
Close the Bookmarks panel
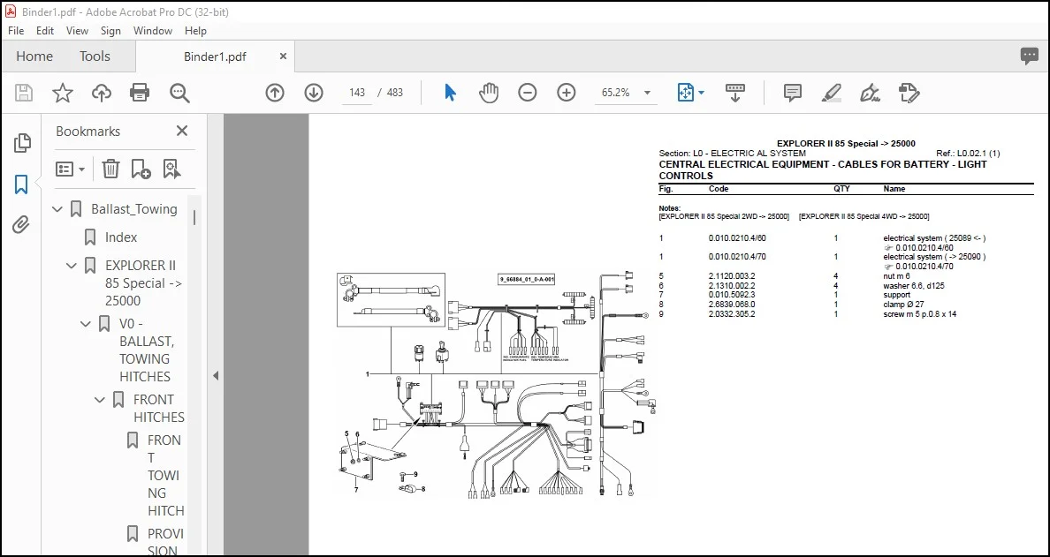[x=181, y=131]
